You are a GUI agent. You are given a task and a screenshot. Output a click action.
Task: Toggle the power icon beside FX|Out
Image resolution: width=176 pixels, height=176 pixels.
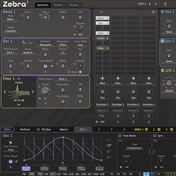tap(38, 130)
